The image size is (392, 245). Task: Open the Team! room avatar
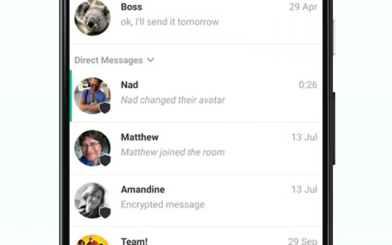point(92,240)
